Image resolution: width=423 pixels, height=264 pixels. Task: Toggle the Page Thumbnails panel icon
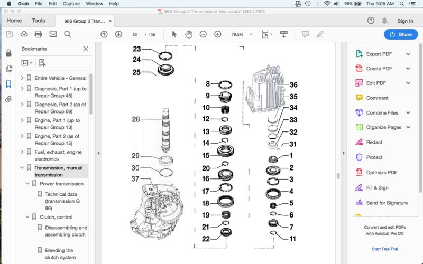[x=8, y=69]
